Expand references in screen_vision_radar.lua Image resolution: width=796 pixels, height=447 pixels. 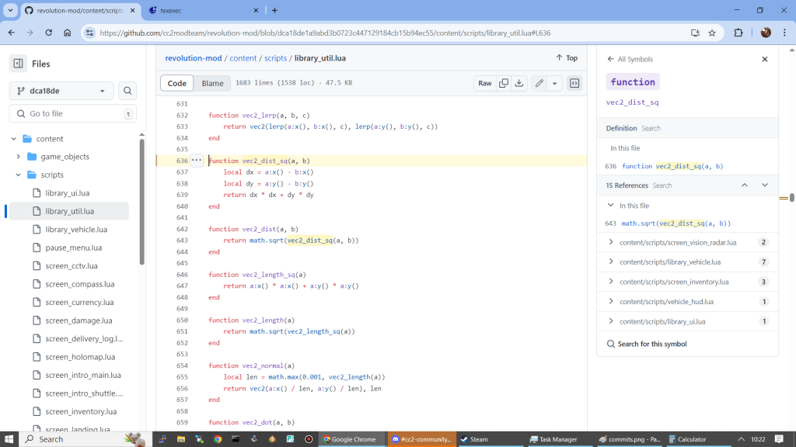coord(611,242)
